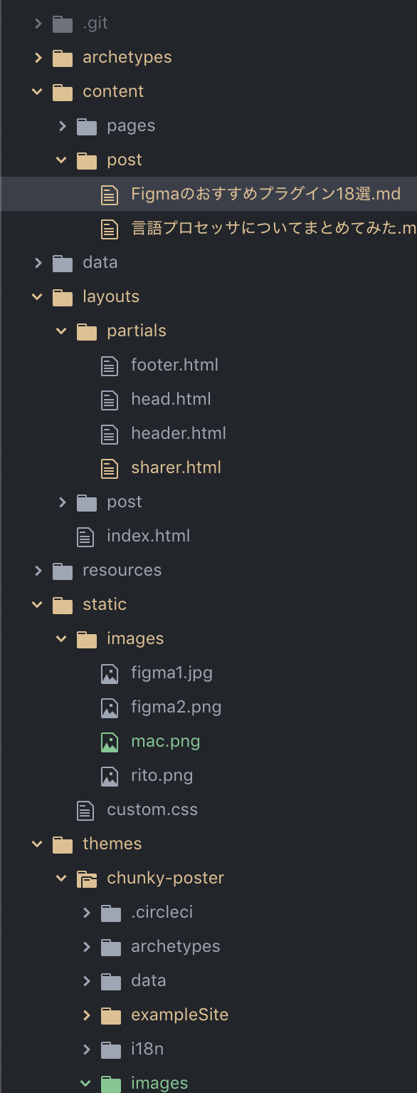Click the green images folder icon

pyautogui.click(x=110, y=1084)
